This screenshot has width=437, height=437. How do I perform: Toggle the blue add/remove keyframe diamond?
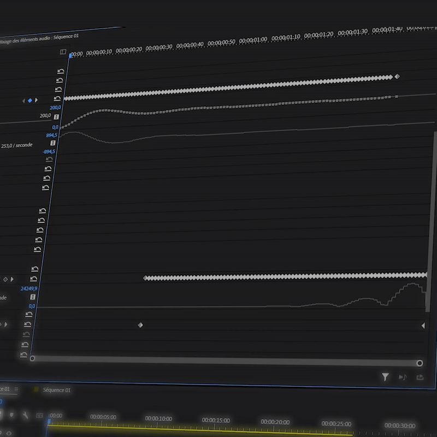click(x=30, y=101)
